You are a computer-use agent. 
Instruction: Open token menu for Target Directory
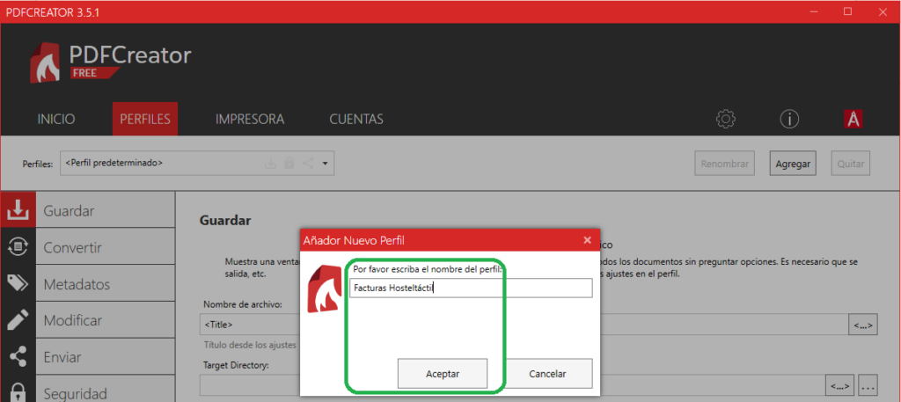click(x=839, y=385)
